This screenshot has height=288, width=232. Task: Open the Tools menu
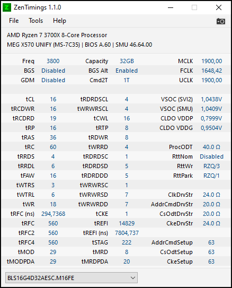click(36, 21)
